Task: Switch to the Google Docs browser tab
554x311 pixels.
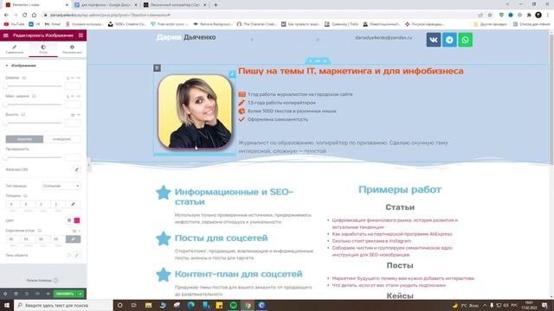Action: click(x=106, y=5)
